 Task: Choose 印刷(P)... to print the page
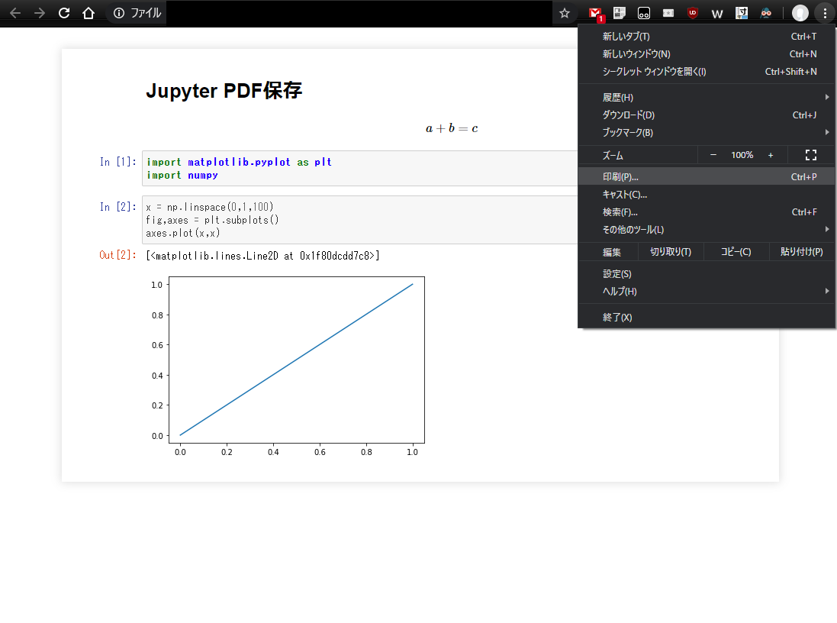pyautogui.click(x=707, y=177)
